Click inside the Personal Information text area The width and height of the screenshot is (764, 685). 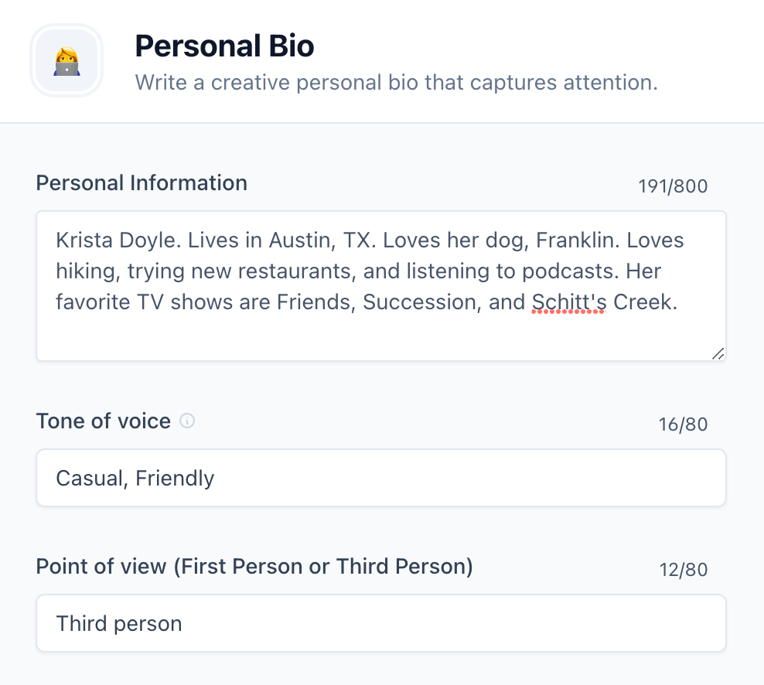tap(380, 286)
